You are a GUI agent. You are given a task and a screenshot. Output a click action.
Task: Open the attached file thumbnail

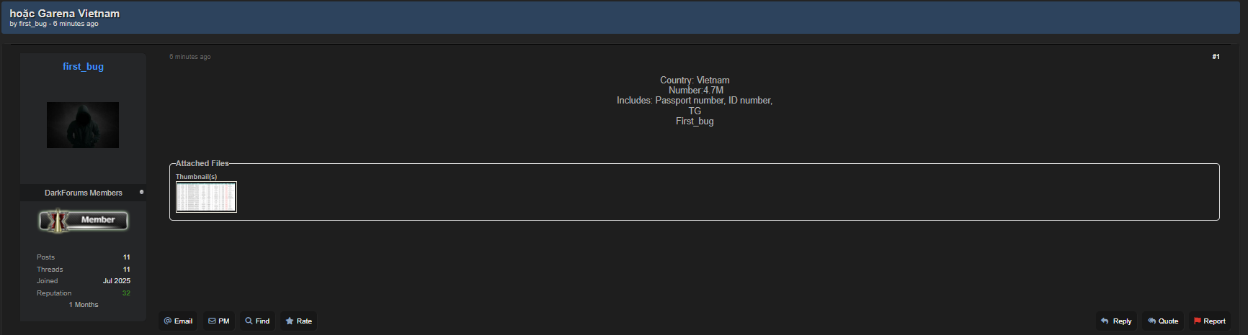[x=206, y=197]
